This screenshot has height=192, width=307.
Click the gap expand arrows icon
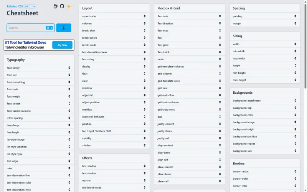click(220, 117)
